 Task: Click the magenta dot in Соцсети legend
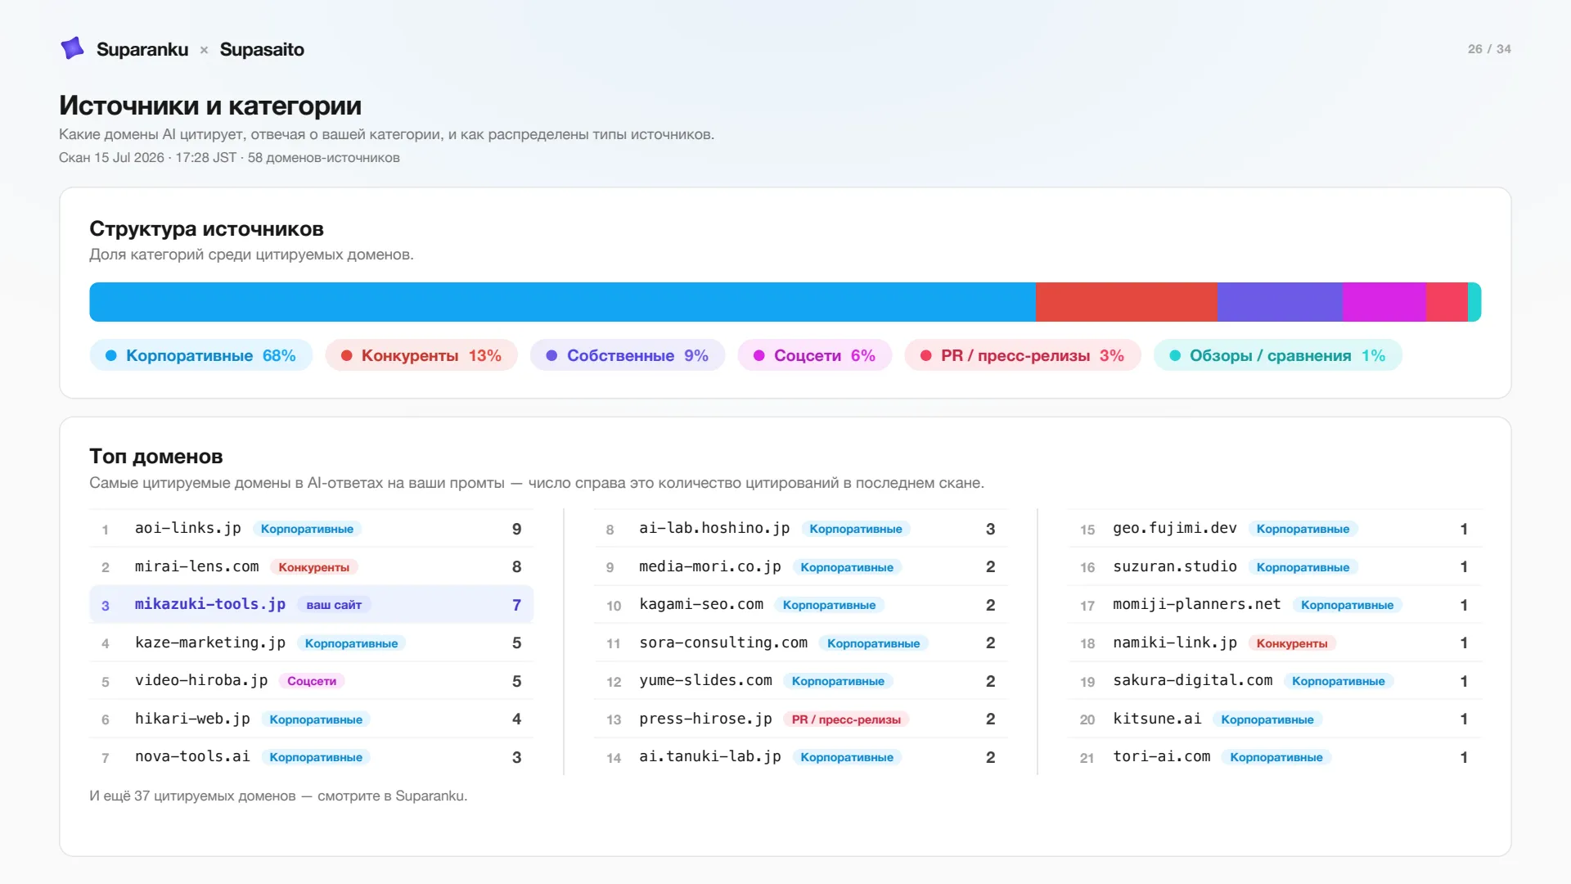click(x=759, y=355)
